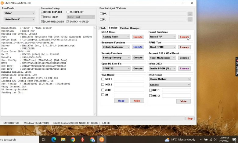Screen dimensions: 238x143
Task: Open the volume speaker tray icon
Action: pyautogui.click(x=215, y=140)
